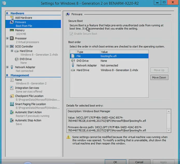Click the Type column header
This screenshot has height=164, width=180.
pos(88,52)
